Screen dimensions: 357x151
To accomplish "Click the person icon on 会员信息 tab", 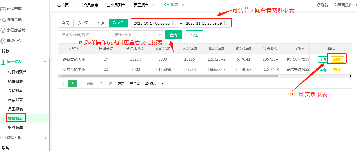I will 81,5.
